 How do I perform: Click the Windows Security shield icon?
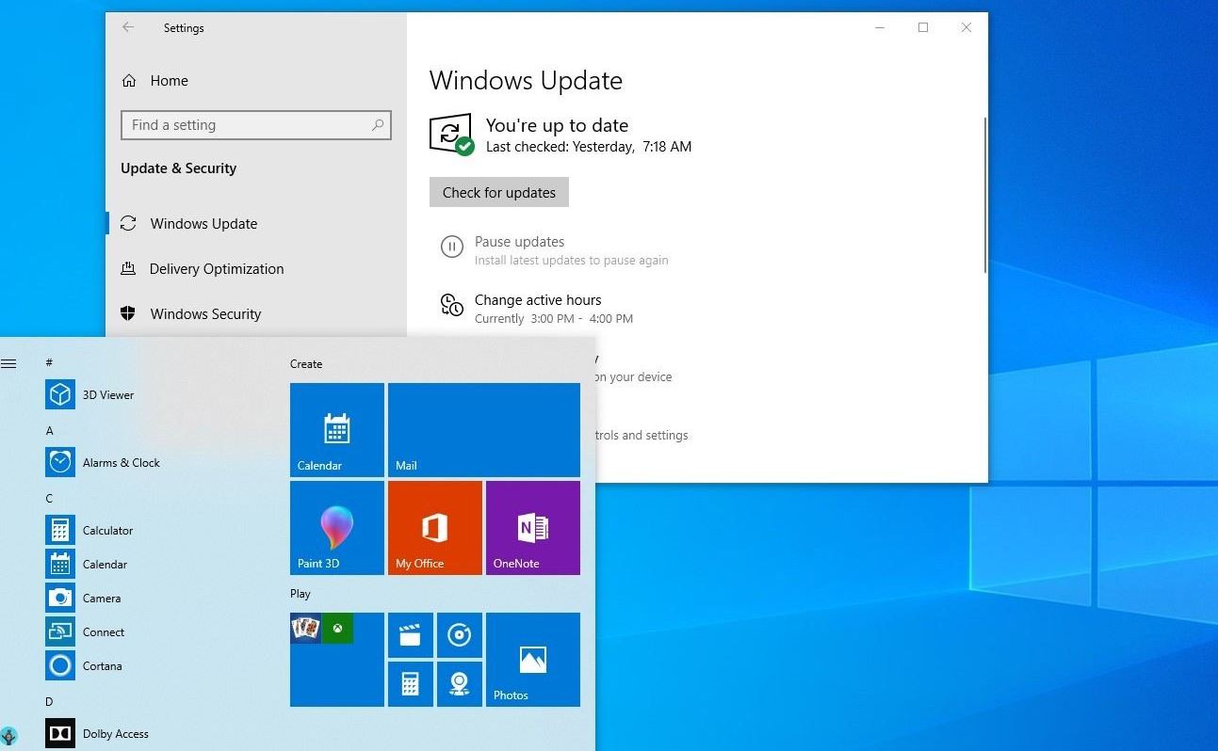coord(128,313)
